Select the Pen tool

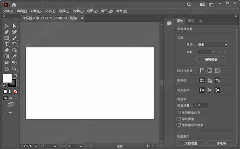(x=6, y=32)
